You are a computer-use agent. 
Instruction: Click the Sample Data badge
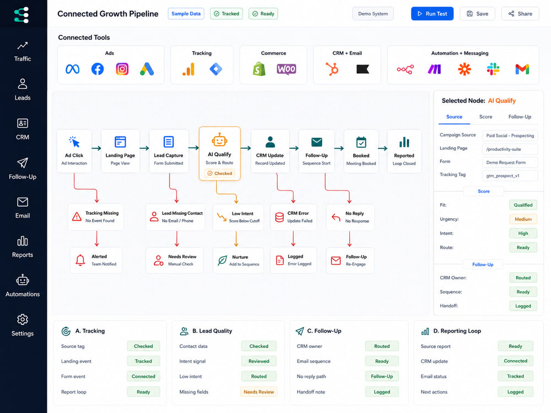point(186,14)
